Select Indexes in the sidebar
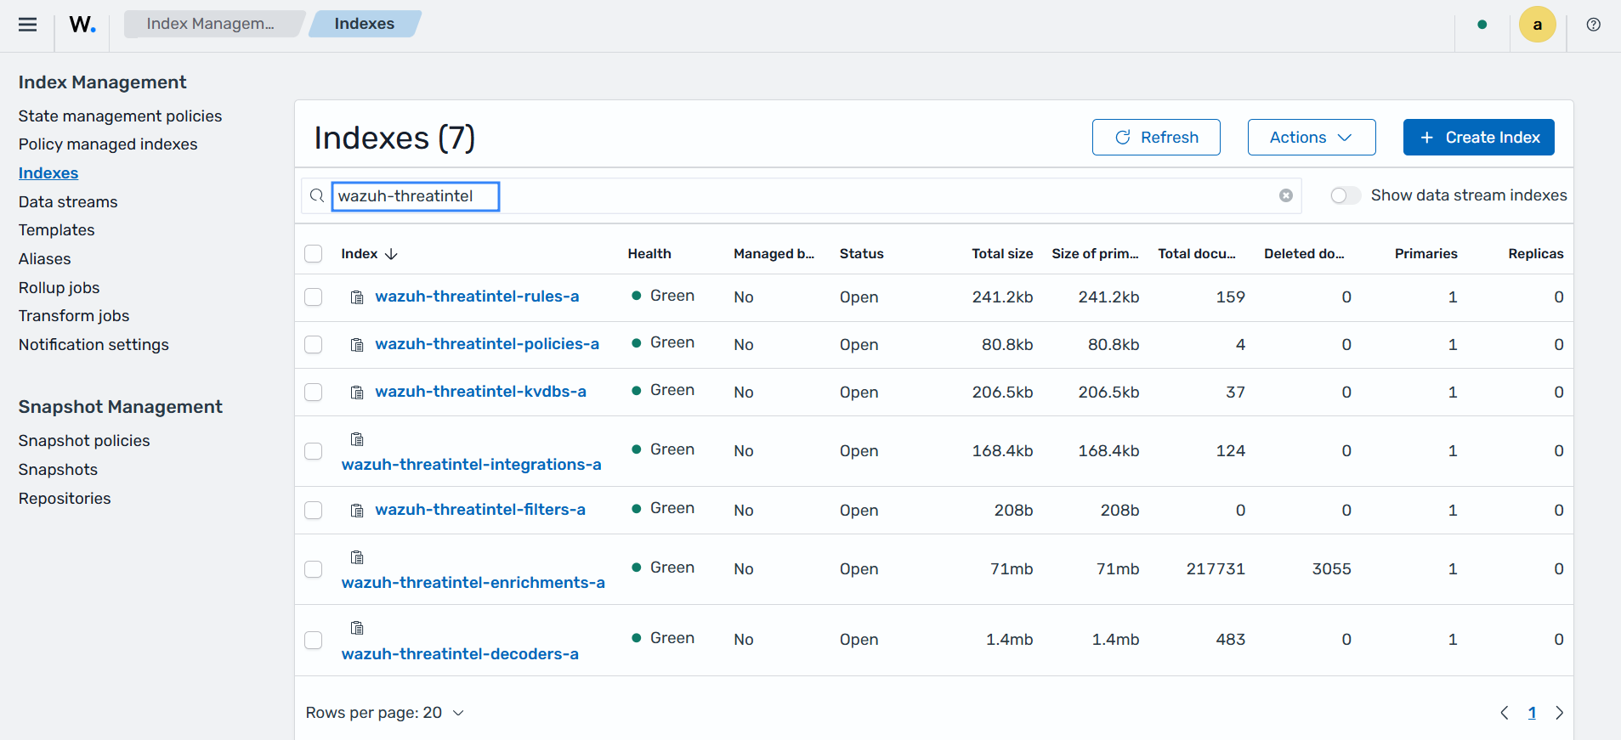1621x740 pixels. click(x=48, y=173)
